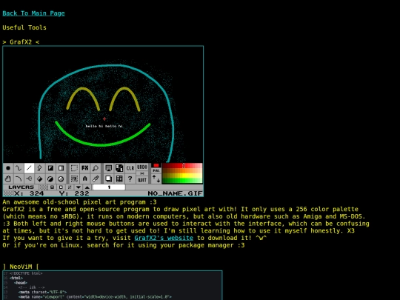Select the freehand draw squiggle tool
The height and width of the screenshot is (300, 400).
[x=19, y=168]
